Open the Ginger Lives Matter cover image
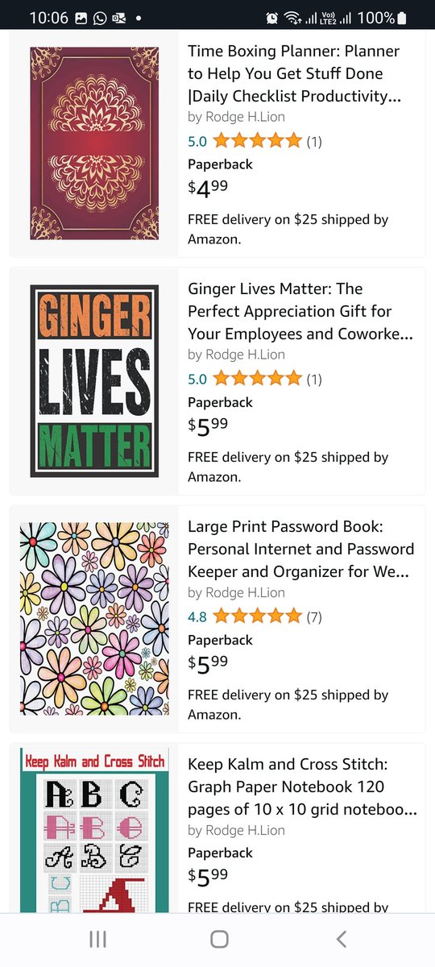Image resolution: width=435 pixels, height=967 pixels. [x=94, y=381]
